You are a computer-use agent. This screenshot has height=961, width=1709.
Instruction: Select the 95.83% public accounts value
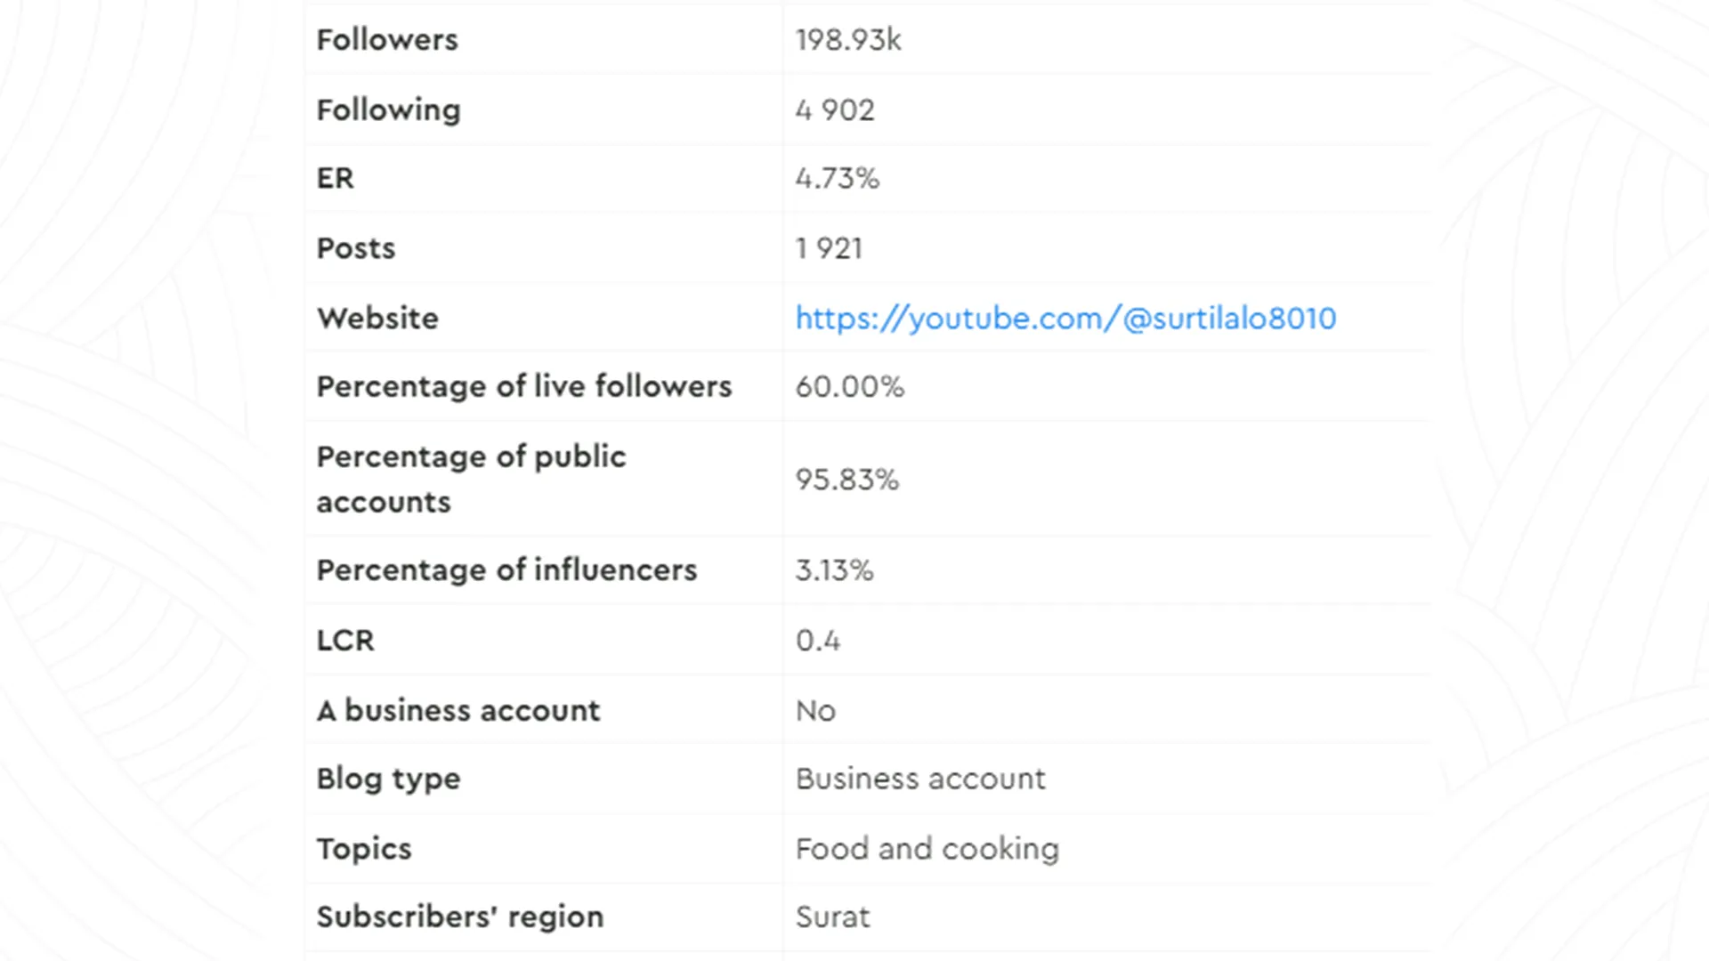pos(846,480)
